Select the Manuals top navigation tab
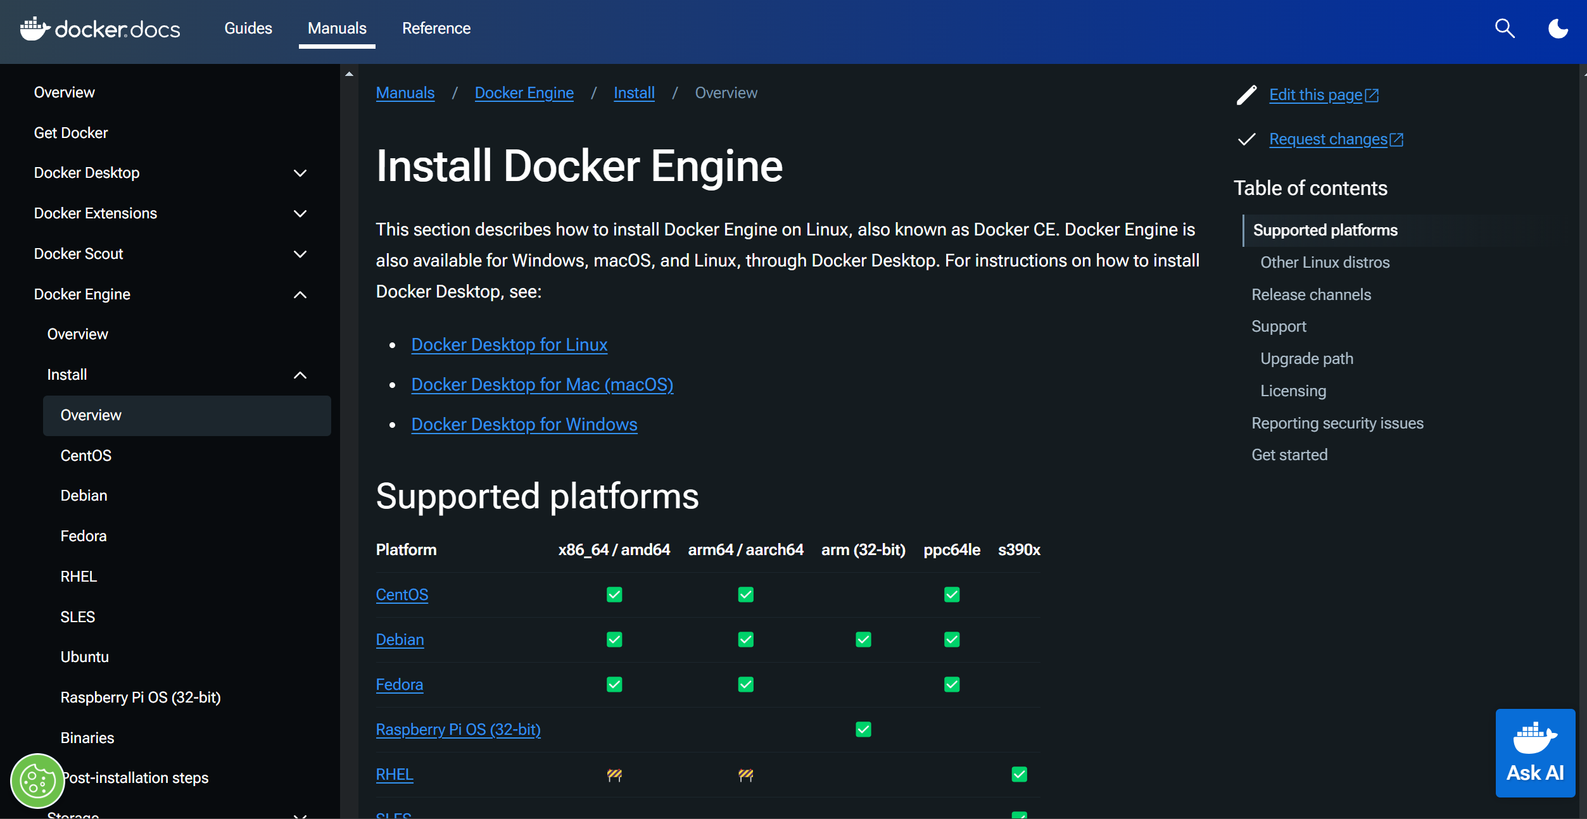The height and width of the screenshot is (819, 1587). coord(337,28)
